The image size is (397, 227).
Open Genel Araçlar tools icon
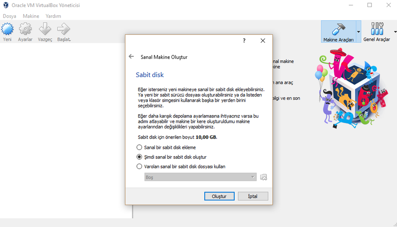click(376, 29)
